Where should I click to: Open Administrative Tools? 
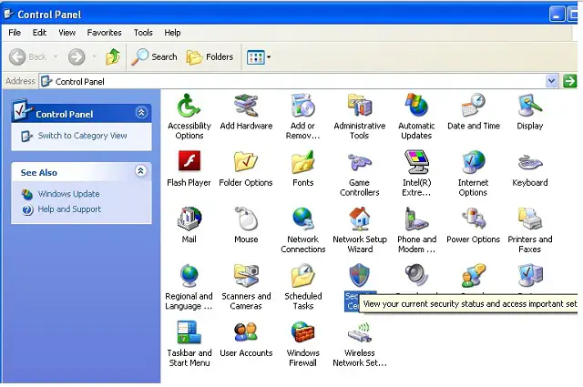pyautogui.click(x=360, y=117)
